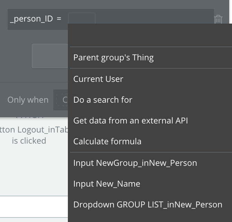
Task: Change the equals operator of the constraint
Action: click(x=59, y=19)
